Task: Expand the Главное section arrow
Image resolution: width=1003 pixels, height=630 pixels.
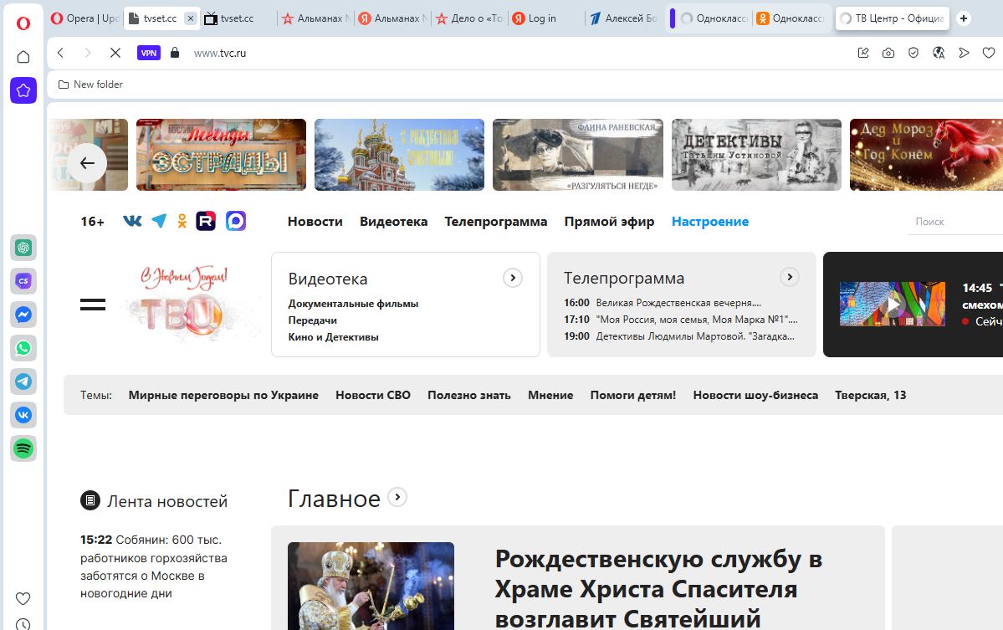Action: (x=398, y=497)
